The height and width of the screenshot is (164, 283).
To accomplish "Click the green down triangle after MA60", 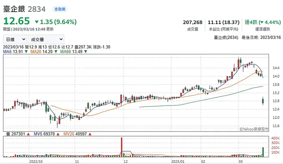I will (86, 52).
